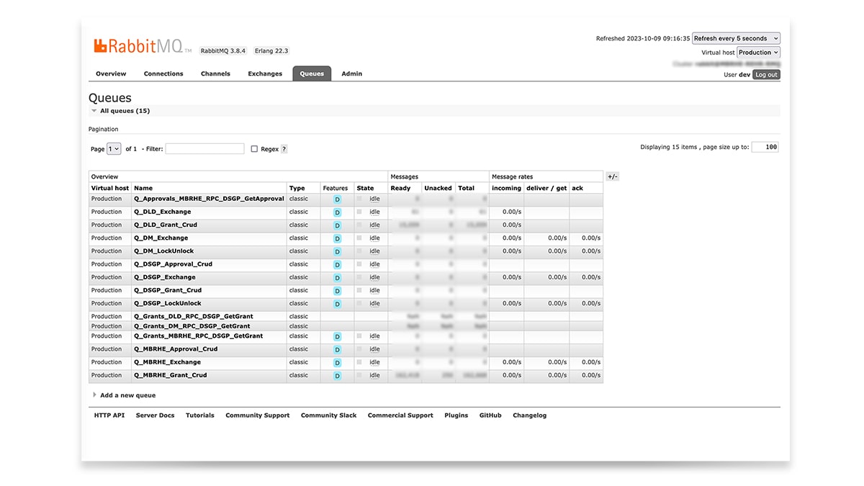Click the question mark help next to Regex
Image resolution: width=864 pixels, height=486 pixels.
[284, 149]
